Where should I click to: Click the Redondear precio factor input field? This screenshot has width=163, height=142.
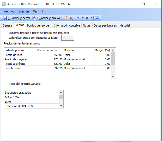click(x=68, y=38)
